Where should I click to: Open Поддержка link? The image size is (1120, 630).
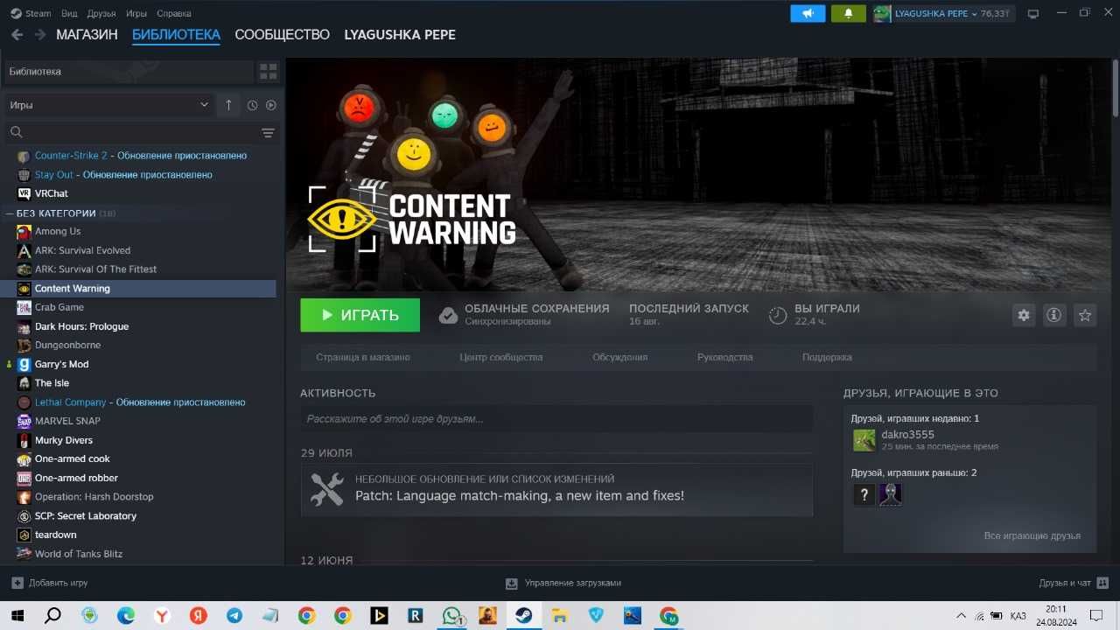click(827, 357)
